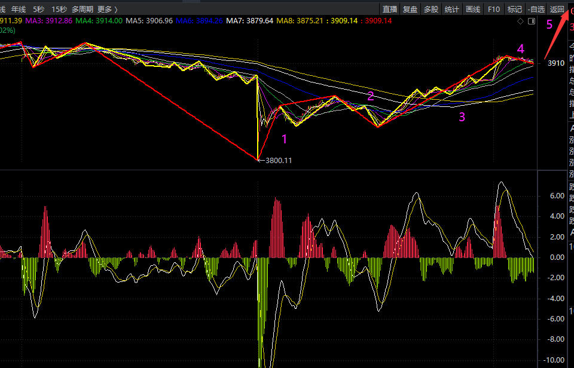
Task: Click the 标记 mark button
Action: tap(514, 10)
